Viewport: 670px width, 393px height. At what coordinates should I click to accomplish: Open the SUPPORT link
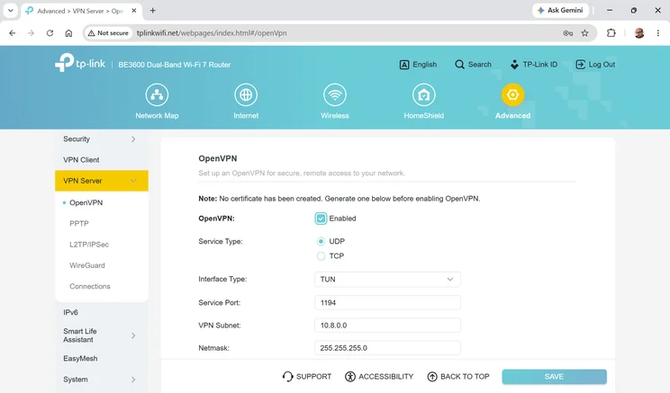pos(307,376)
